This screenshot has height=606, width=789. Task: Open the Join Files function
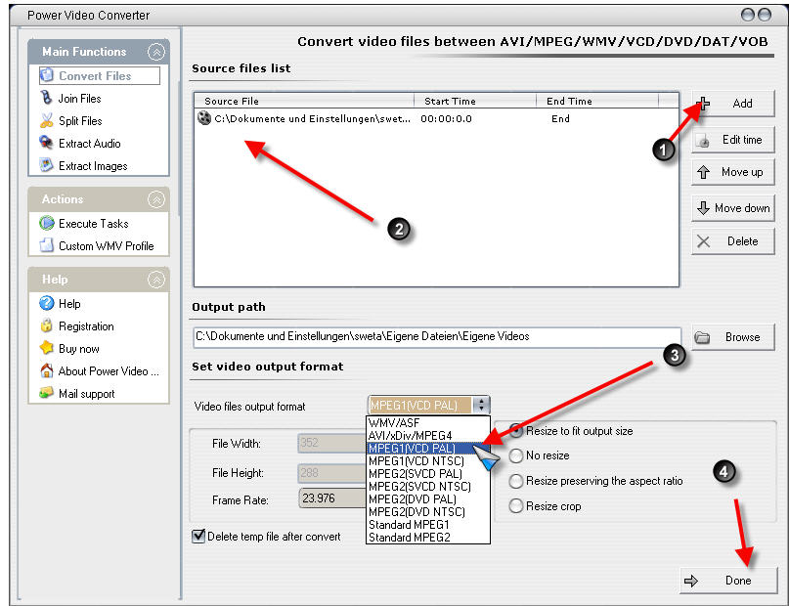[79, 99]
